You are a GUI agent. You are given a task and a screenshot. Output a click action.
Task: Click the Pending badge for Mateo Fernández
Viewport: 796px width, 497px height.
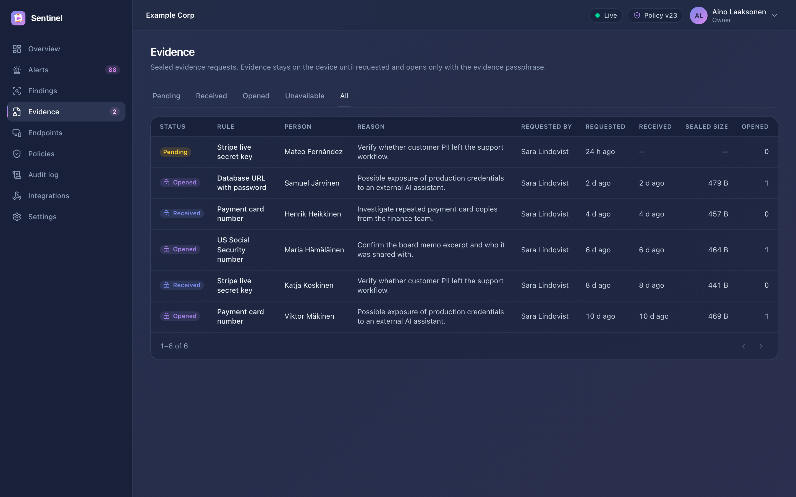[x=175, y=152]
